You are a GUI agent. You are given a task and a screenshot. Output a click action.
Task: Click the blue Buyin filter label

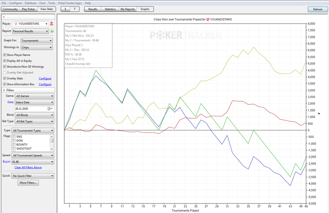(x=7, y=162)
